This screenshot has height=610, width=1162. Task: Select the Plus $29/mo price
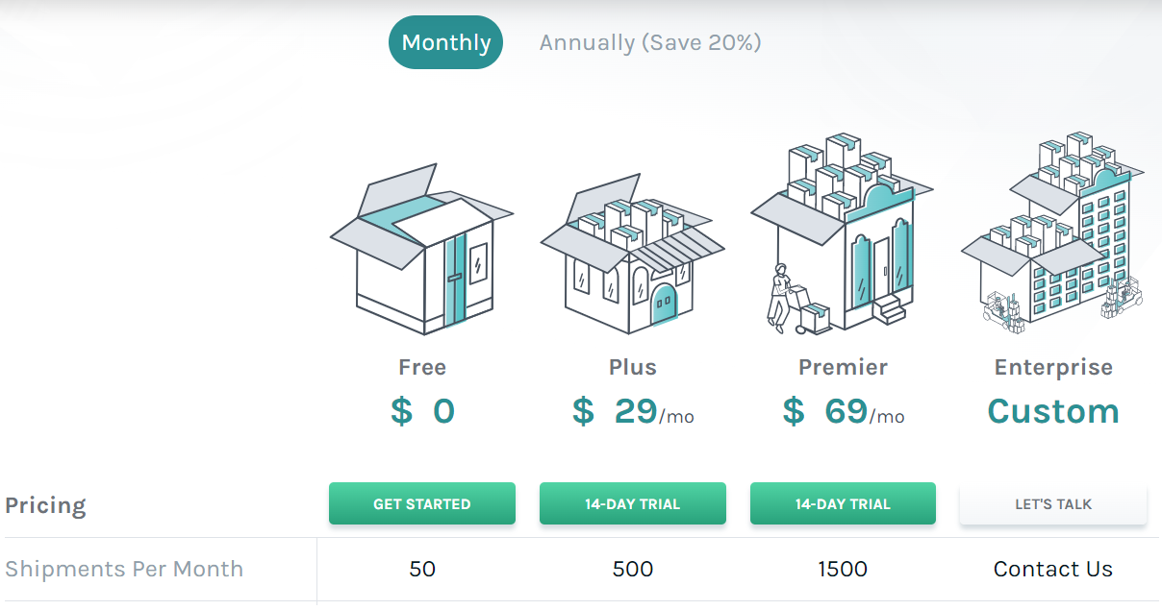click(632, 411)
